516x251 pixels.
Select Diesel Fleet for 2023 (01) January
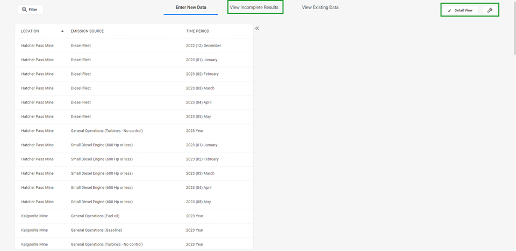[134, 60]
